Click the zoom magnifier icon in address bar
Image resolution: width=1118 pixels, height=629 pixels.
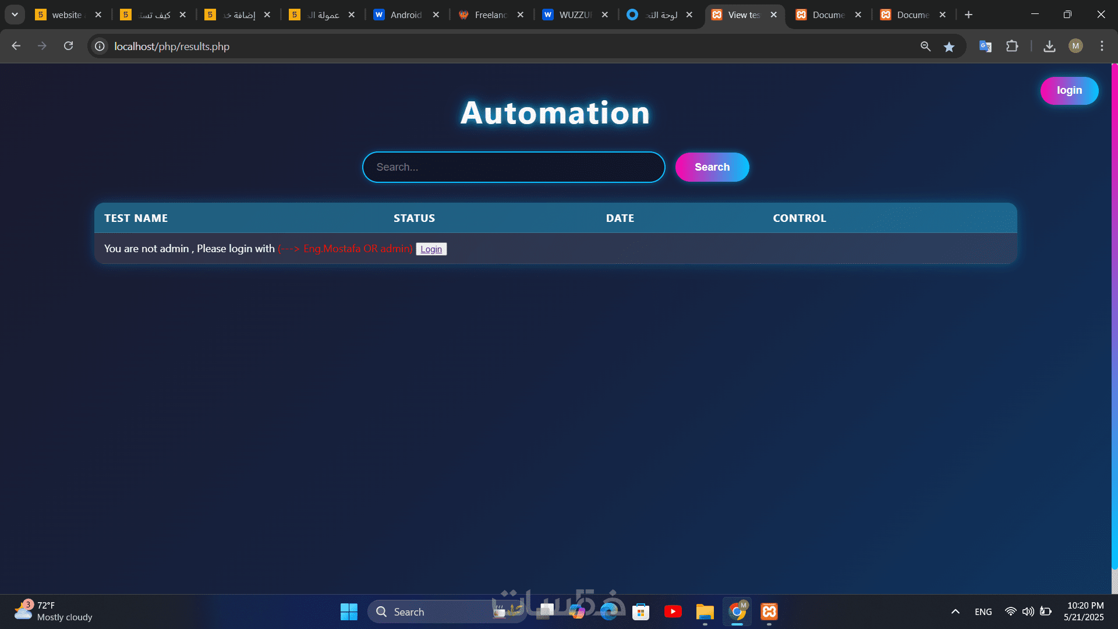click(x=925, y=46)
